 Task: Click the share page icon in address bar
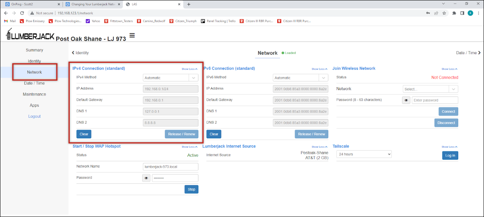tap(436, 13)
